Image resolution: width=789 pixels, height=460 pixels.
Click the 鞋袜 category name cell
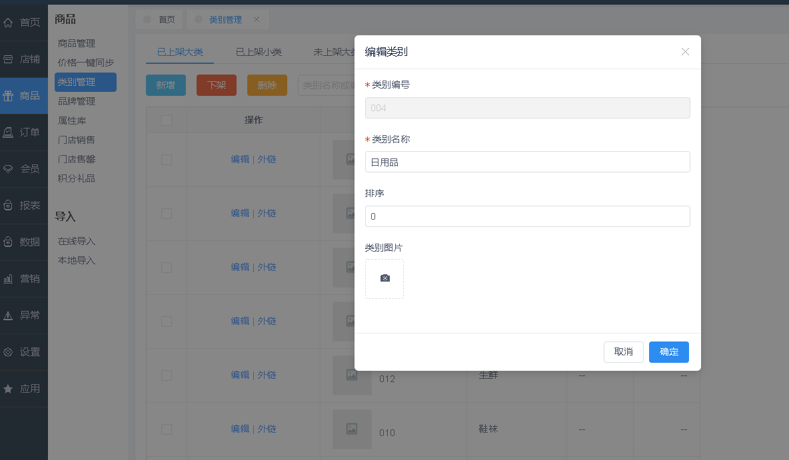click(488, 429)
